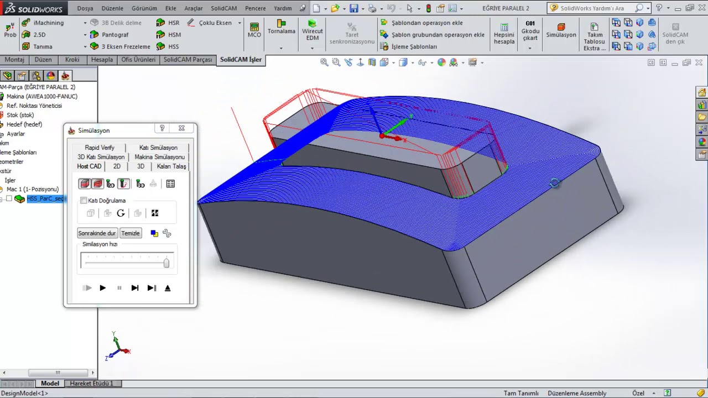
Task: Expand the 2.5D dropdown arrow
Action: click(x=85, y=35)
